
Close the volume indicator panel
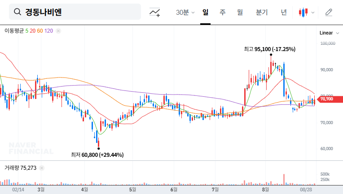coord(42,168)
